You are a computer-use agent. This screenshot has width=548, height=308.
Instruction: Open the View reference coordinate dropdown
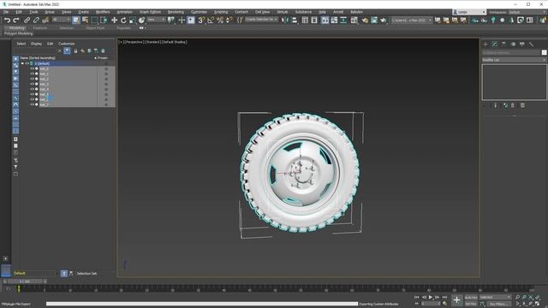[x=156, y=20]
